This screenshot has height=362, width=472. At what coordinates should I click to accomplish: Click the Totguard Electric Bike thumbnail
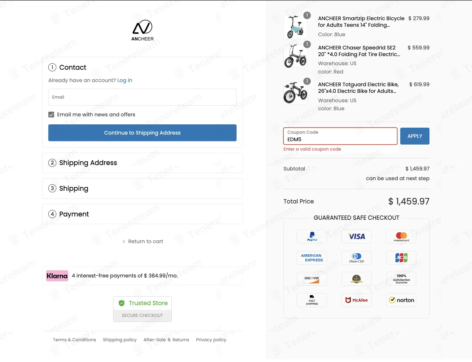click(295, 93)
